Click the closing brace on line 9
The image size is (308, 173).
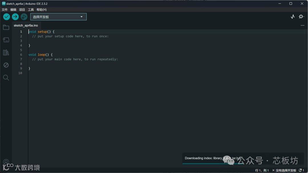point(29,68)
